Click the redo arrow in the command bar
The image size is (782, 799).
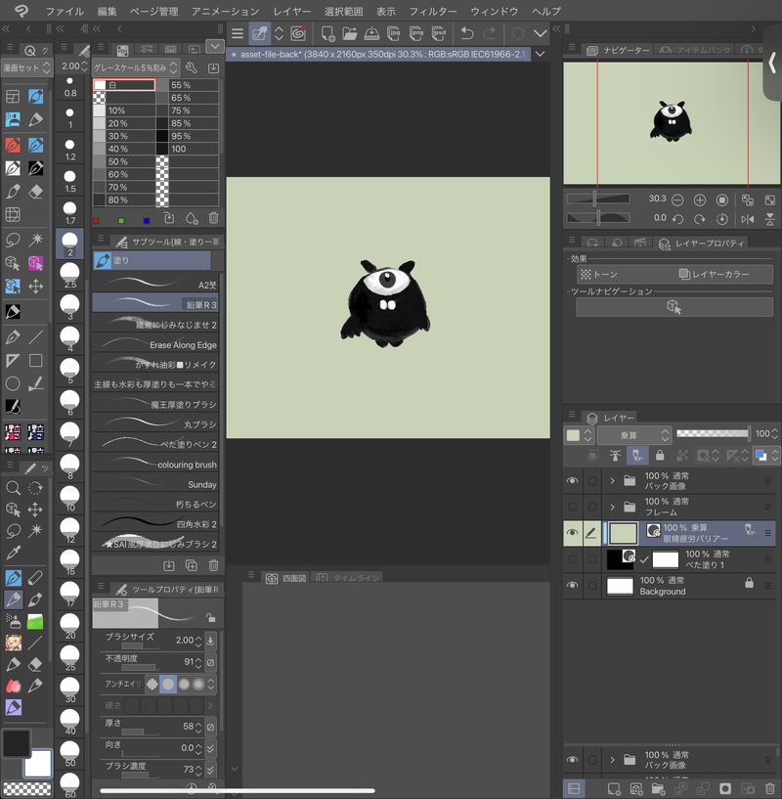pos(489,33)
